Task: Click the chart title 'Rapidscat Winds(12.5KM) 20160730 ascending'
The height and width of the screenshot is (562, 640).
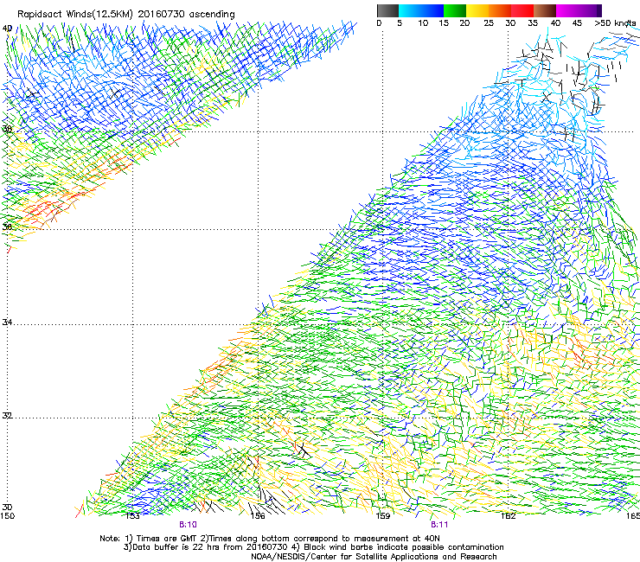Action: pyautogui.click(x=126, y=15)
